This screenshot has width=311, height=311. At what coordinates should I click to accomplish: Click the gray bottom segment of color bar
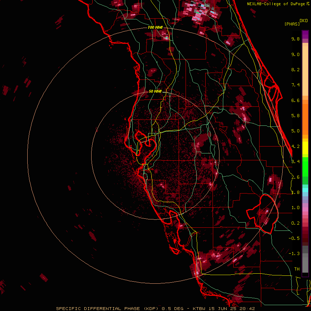tap(305, 263)
